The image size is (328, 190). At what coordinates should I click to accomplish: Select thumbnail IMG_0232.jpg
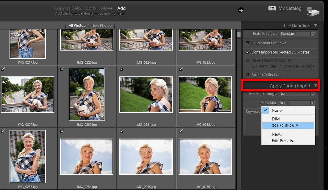click(x=205, y=95)
